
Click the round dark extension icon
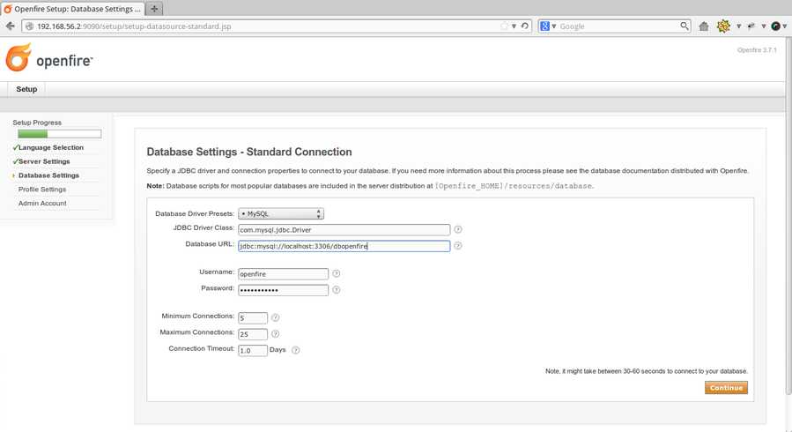[775, 26]
